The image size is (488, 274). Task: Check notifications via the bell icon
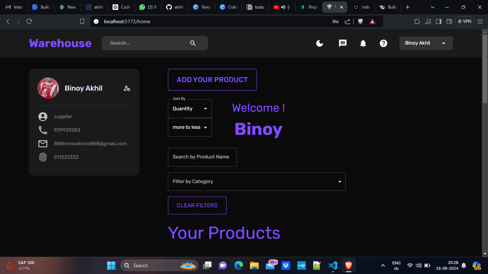(363, 43)
